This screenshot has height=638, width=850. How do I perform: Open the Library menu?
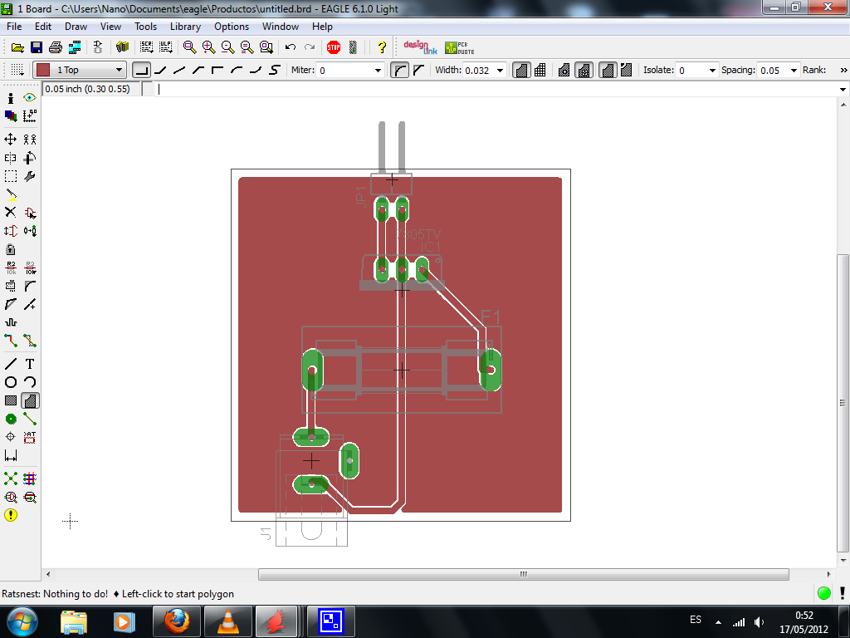[185, 27]
